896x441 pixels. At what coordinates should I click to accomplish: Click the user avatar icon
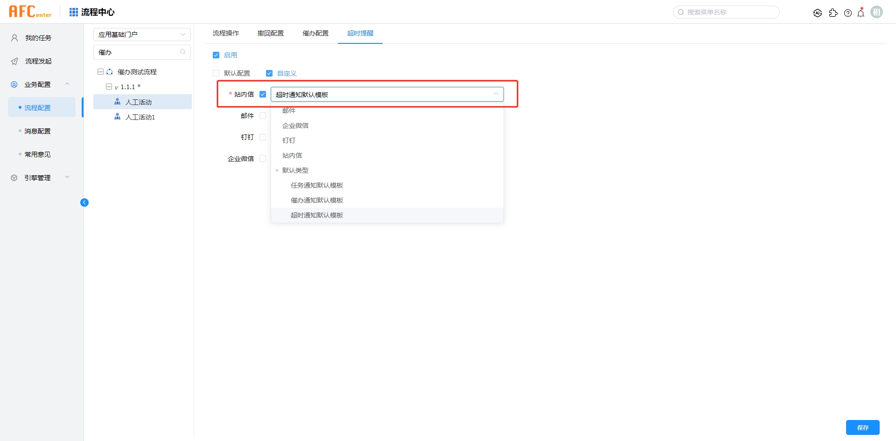[877, 12]
